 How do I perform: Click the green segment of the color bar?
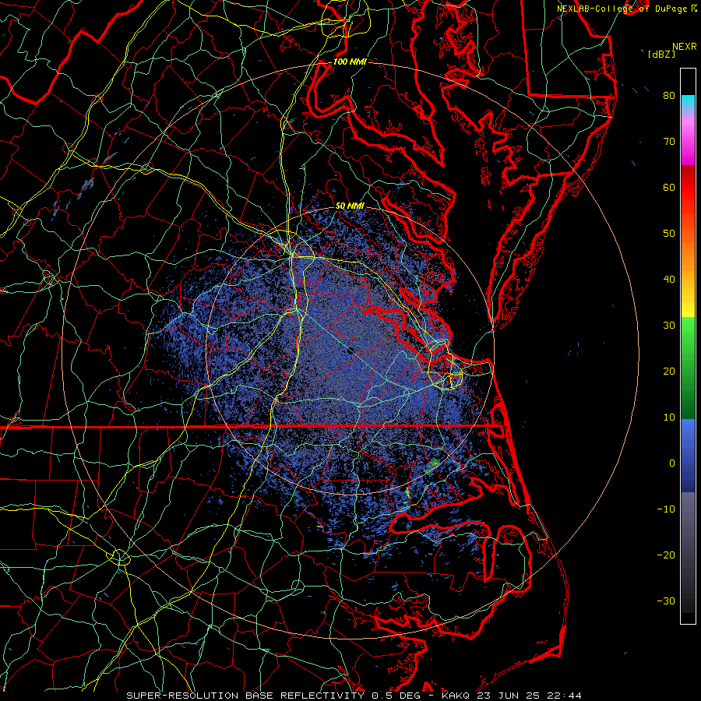688,368
